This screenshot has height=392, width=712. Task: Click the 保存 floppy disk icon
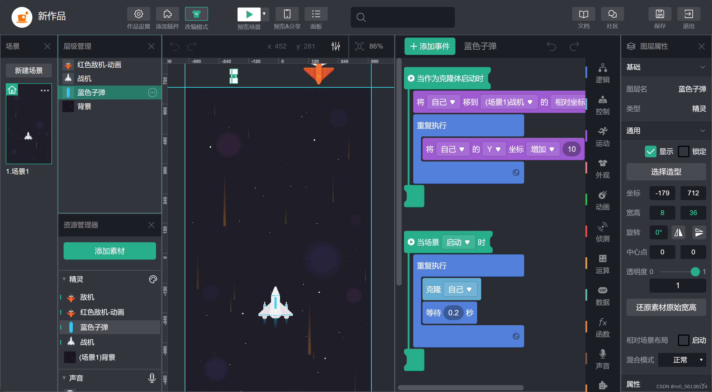point(660,14)
